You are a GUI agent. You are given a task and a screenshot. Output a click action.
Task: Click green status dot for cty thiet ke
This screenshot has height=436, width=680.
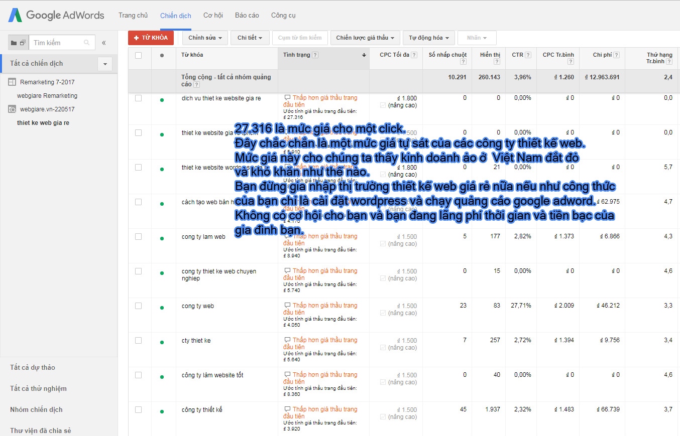162,342
